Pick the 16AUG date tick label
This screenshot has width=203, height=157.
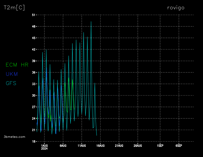coord(100,146)
